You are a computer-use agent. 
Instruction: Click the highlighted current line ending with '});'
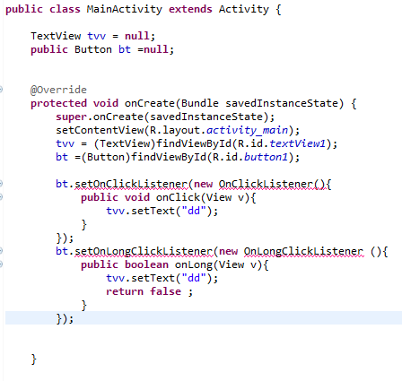(x=204, y=318)
